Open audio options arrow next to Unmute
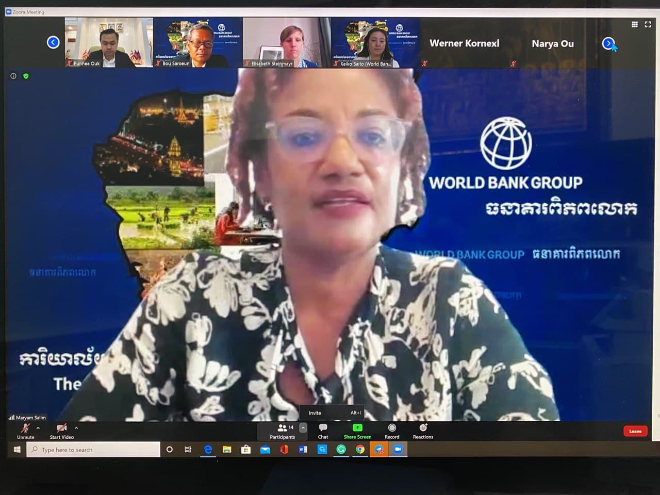Viewport: 660px width, 495px height. [x=38, y=428]
